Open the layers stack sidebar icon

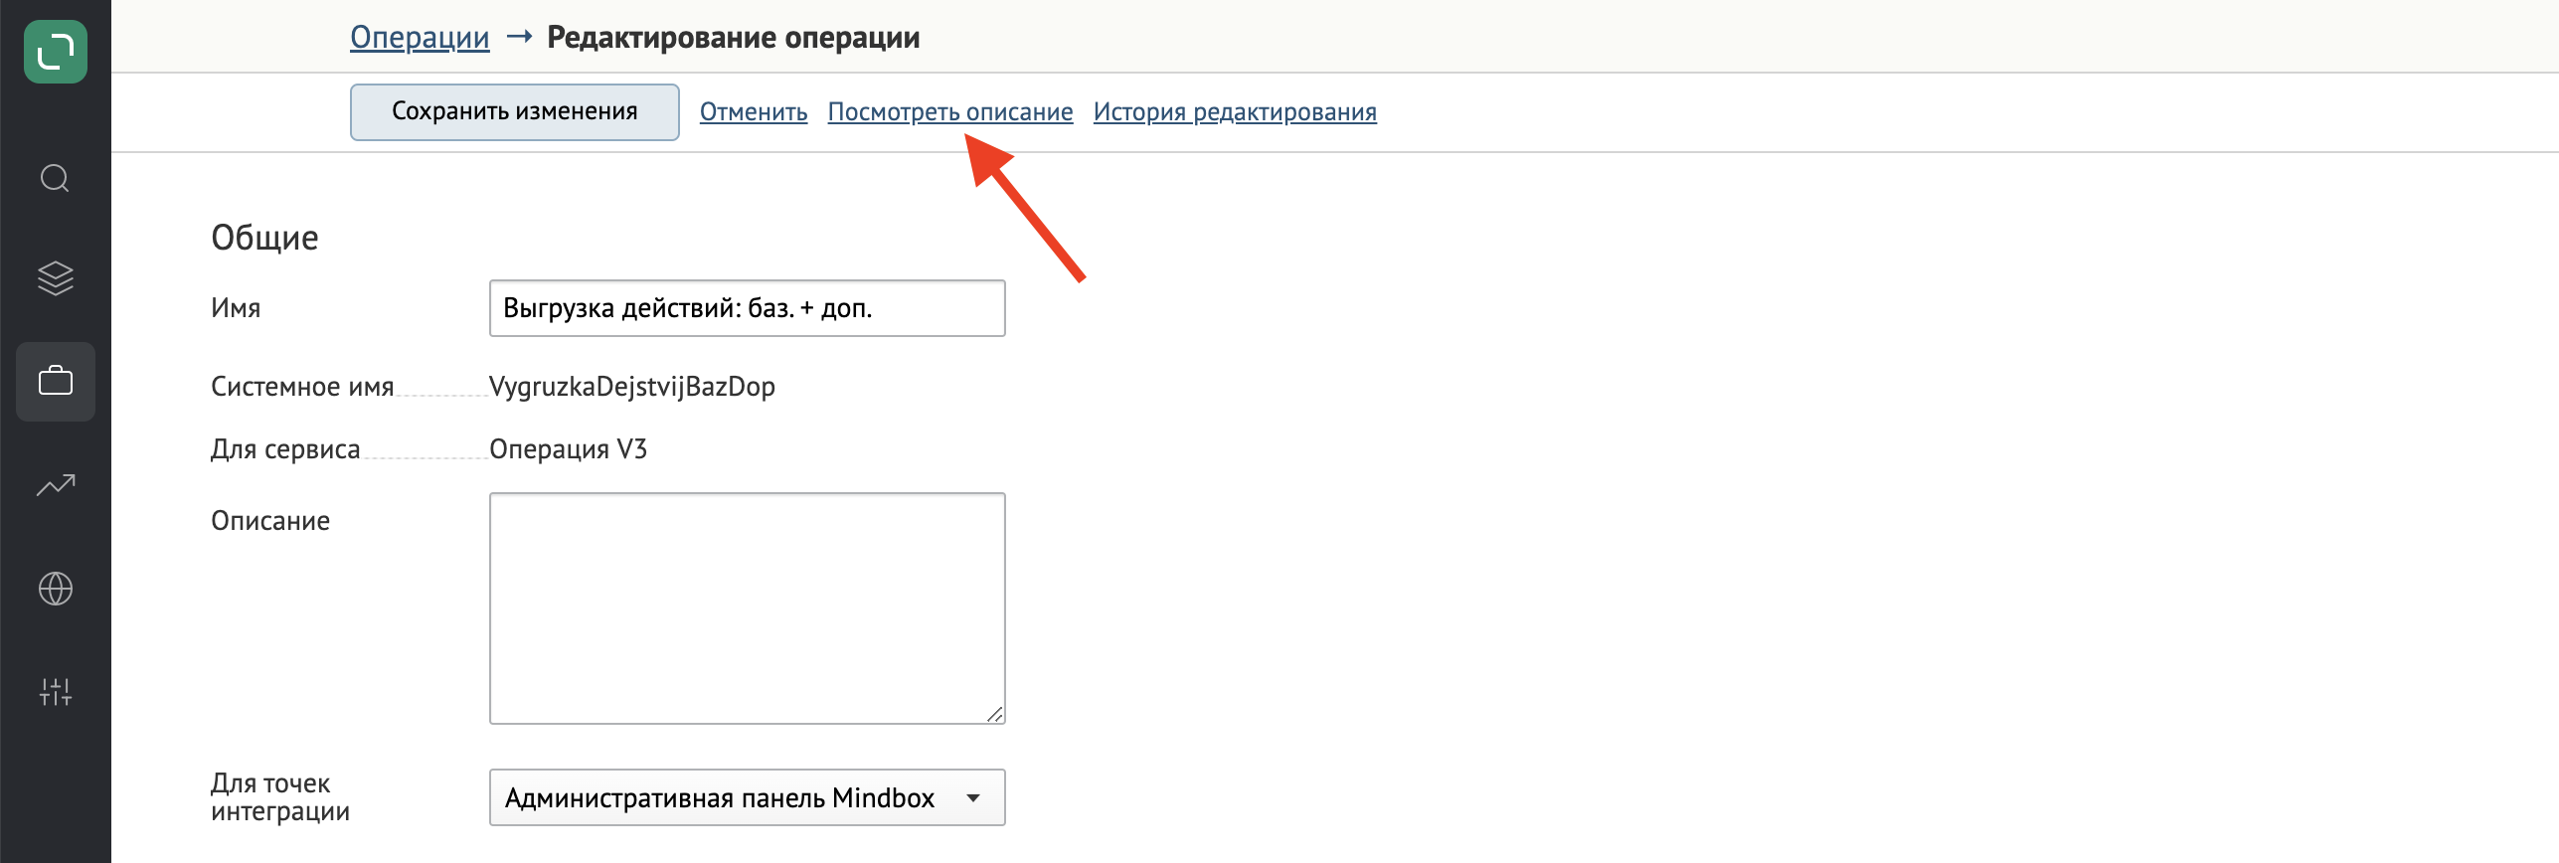pyautogui.click(x=56, y=278)
